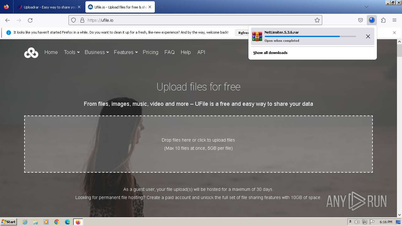Select the Ufile.io tab
Screen dimensions: 402x226
click(120, 7)
